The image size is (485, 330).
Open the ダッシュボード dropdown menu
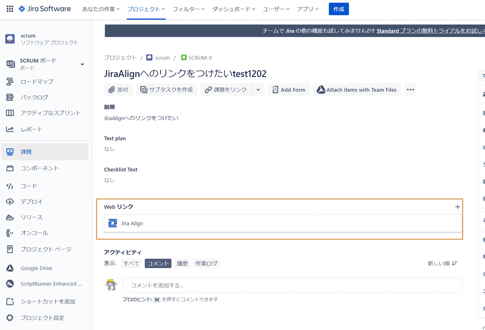pyautogui.click(x=234, y=9)
